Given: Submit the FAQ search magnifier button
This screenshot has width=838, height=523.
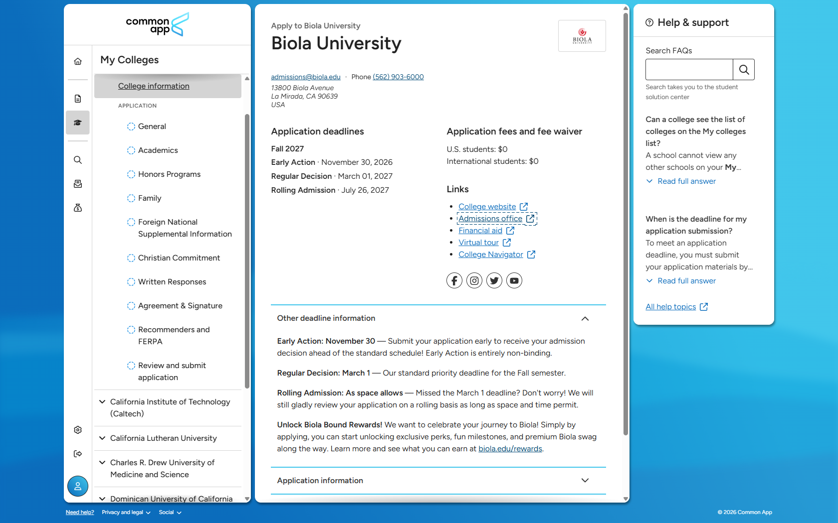Looking at the screenshot, I should (x=744, y=70).
